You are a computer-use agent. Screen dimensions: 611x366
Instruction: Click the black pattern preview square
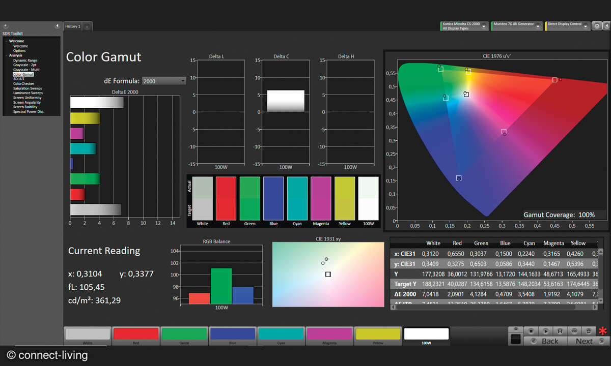click(x=515, y=340)
